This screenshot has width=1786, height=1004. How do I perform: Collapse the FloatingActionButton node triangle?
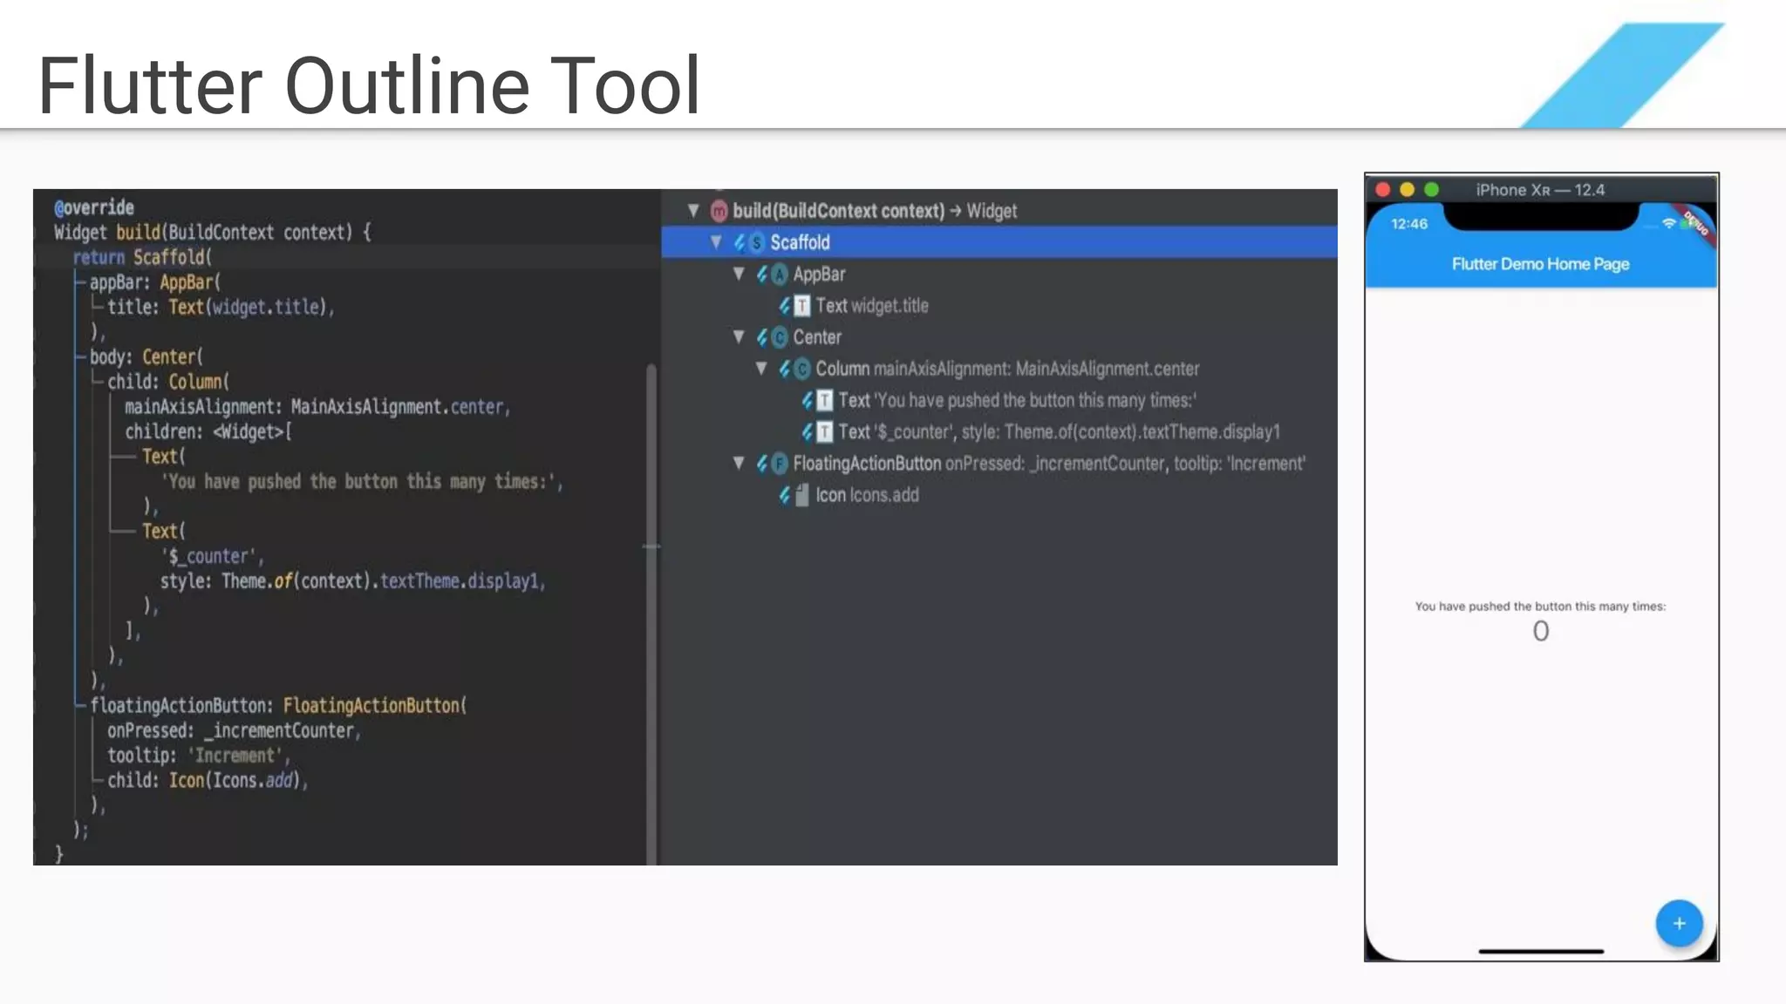coord(739,464)
